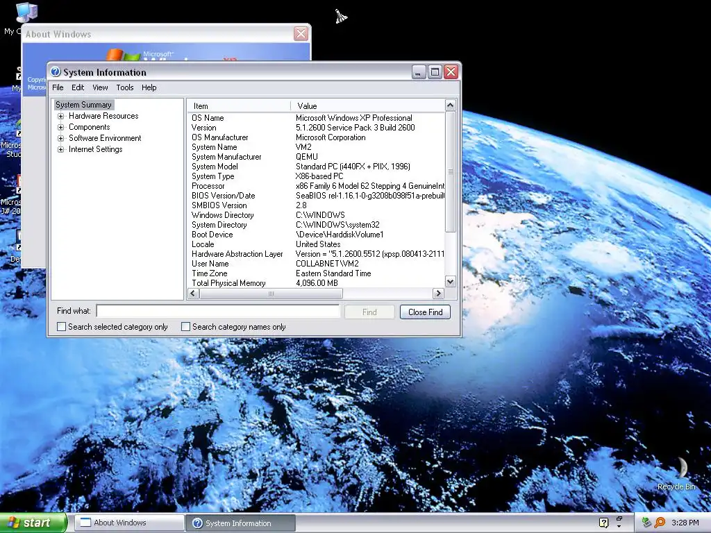
Task: Click the safely remove hardware tray icon
Action: 646,523
